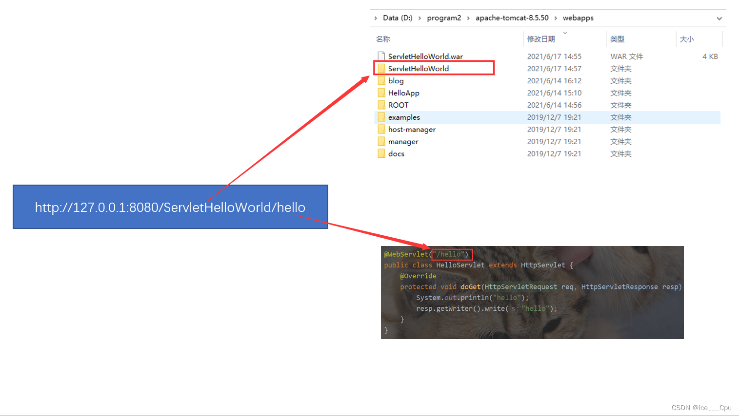This screenshot has width=739, height=416.
Task: Click webapps breadcrumb segment
Action: [x=578, y=18]
